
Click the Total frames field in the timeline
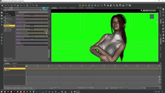click(8, 88)
